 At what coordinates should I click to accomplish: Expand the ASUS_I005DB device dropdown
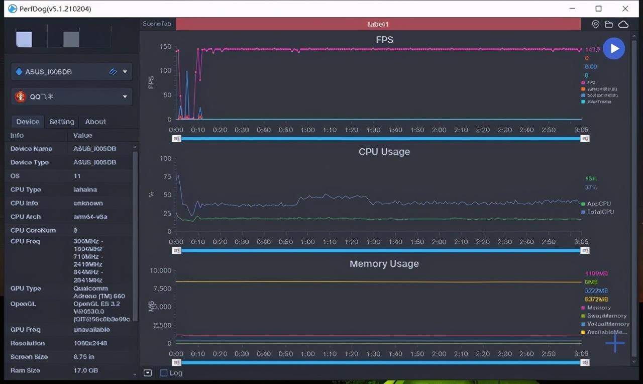pos(125,72)
